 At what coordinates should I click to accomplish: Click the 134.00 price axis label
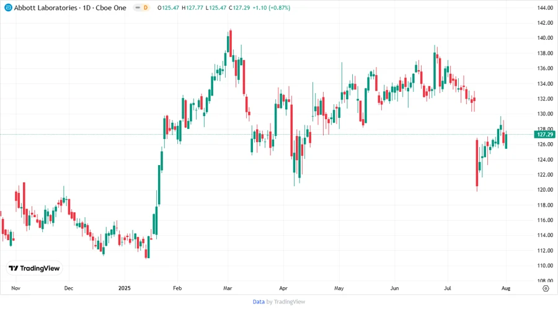pos(545,84)
